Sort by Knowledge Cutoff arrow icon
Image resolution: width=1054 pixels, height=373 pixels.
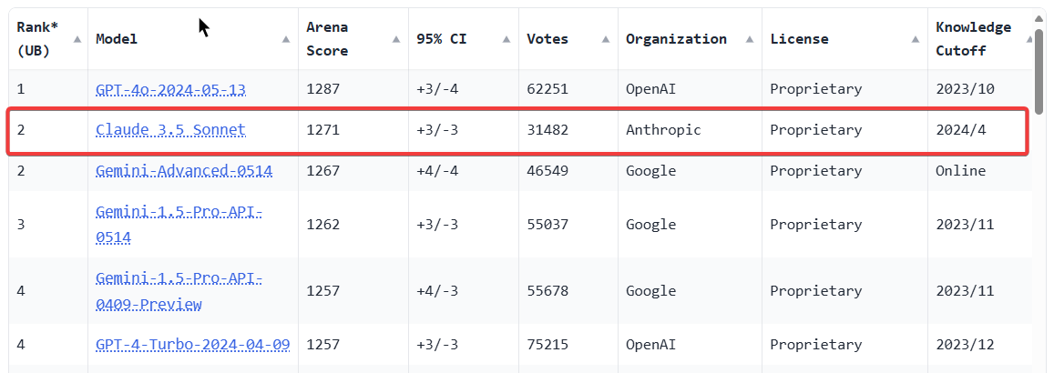tap(1029, 40)
